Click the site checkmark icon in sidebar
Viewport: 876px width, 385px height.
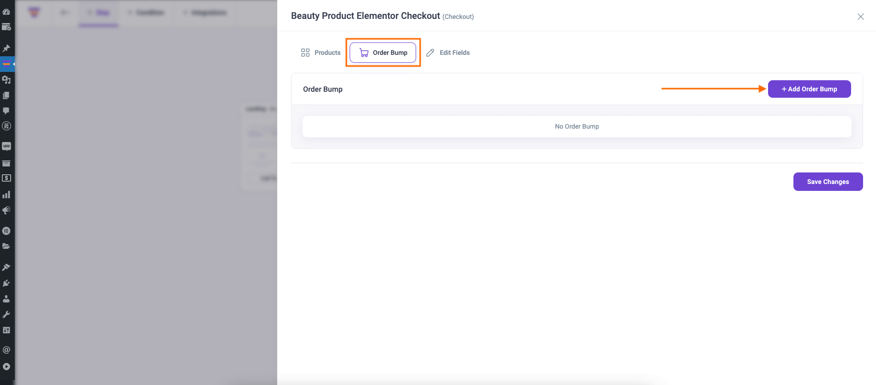click(x=6, y=27)
